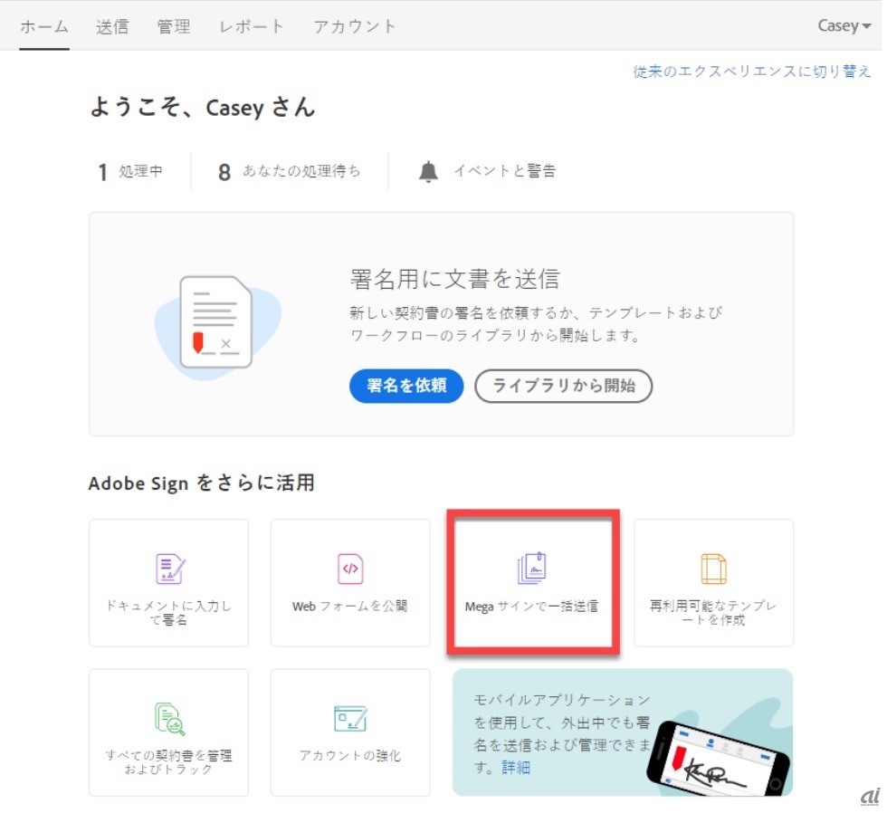Open the アカウント tab

pos(354,26)
